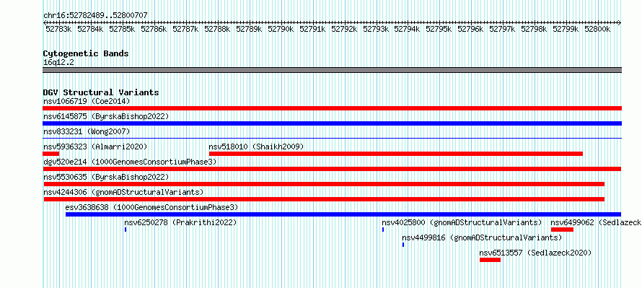Screen dimensions: 642x288
Task: Click the nsv5530635 (ByrskaBishop2022) red bar
Action: coord(325,184)
